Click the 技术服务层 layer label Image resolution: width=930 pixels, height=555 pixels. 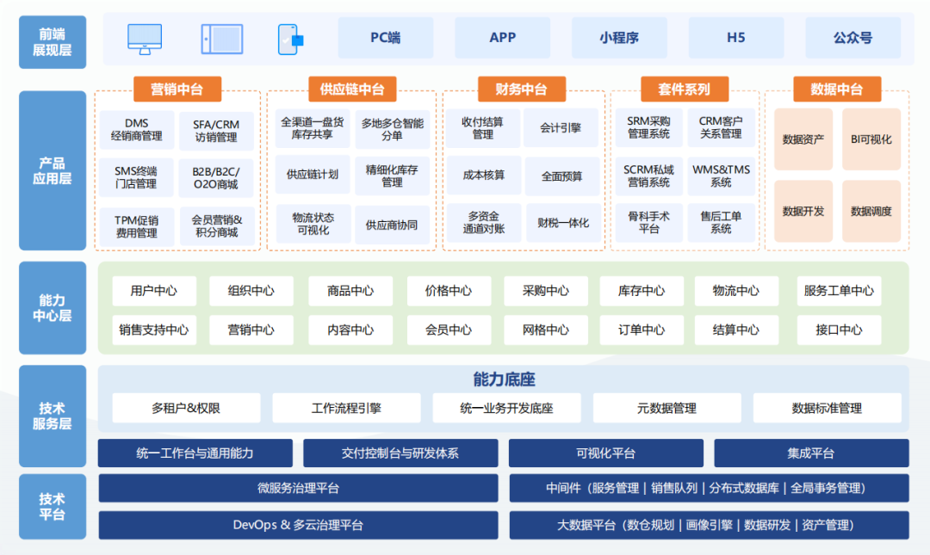53,416
